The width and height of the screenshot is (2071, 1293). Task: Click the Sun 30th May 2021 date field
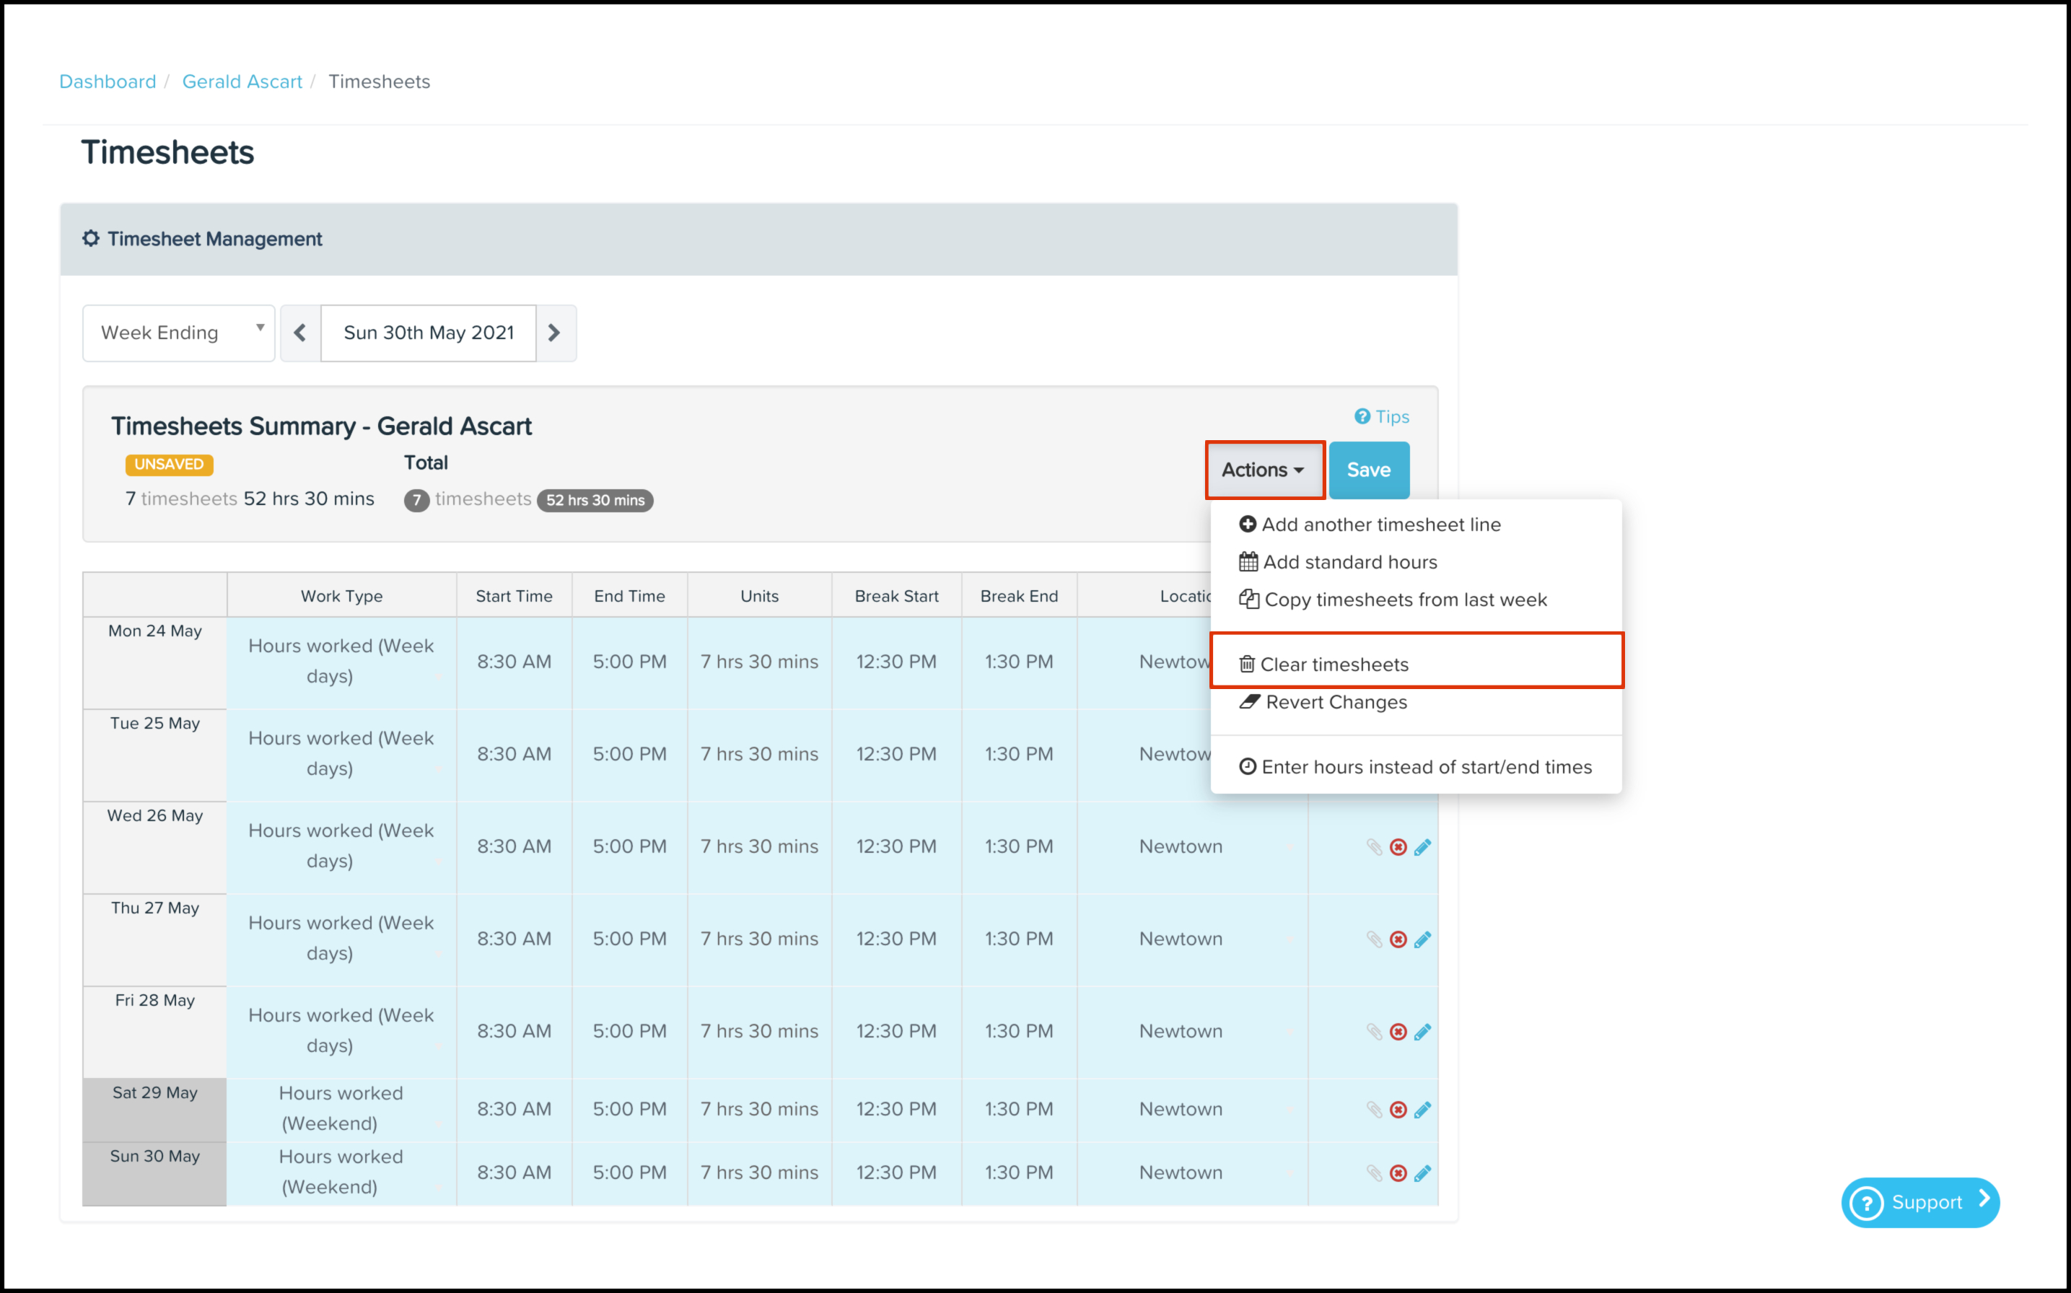(429, 333)
